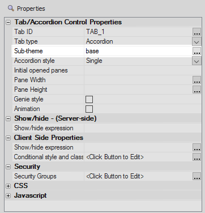The height and width of the screenshot is (213, 205).
Task: Click the Security section heading
Action: pyautogui.click(x=27, y=167)
